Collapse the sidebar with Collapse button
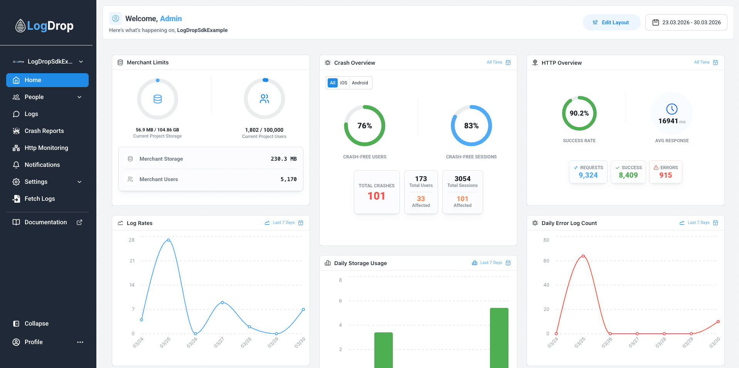This screenshot has height=368, width=739. click(x=47, y=324)
